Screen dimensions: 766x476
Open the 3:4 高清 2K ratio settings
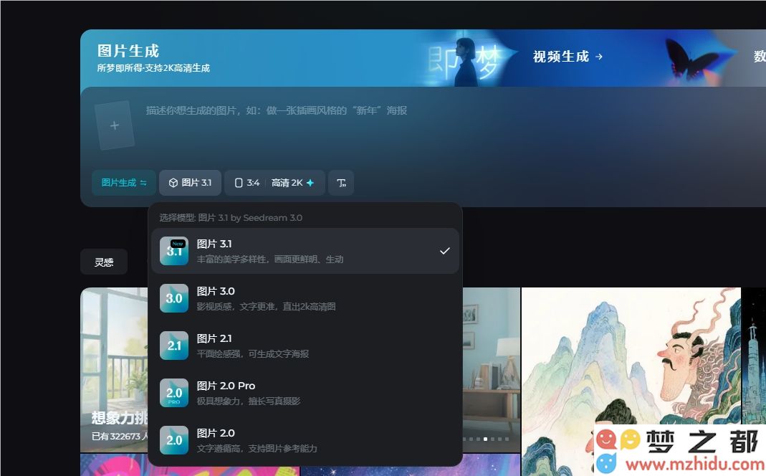pyautogui.click(x=274, y=183)
